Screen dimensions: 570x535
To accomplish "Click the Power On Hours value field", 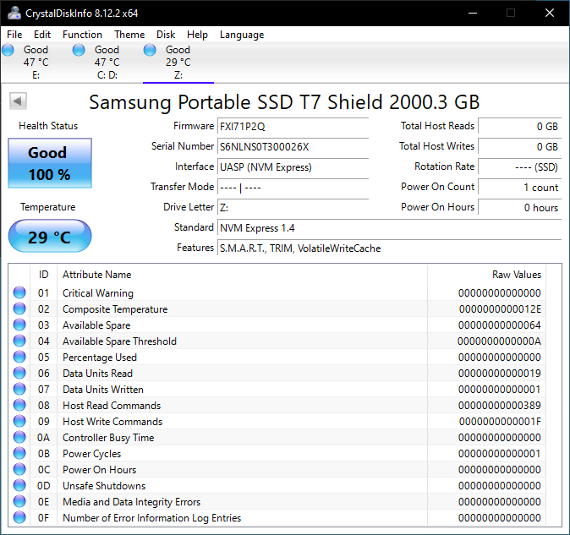I will point(520,208).
